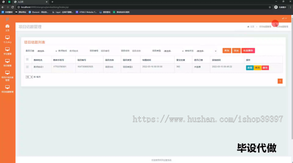Focus the 项目名称 search field
Viewport: 293px width, 163px height.
(x=141, y=51)
